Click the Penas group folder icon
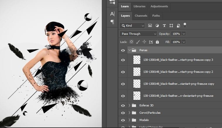This screenshot has height=128, width=222. 134,50
